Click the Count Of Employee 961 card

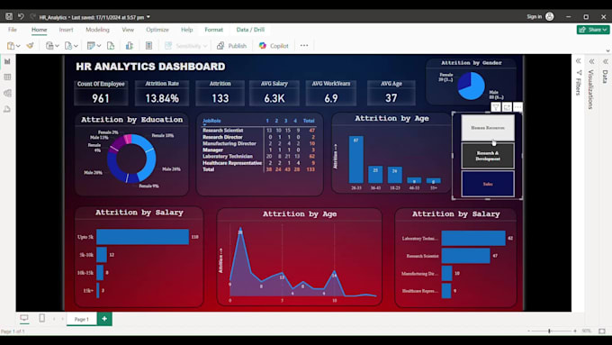pyautogui.click(x=101, y=93)
